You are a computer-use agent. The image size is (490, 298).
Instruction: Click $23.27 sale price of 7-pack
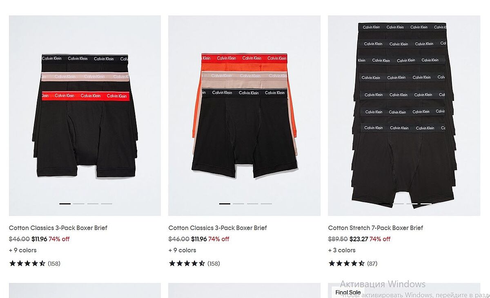tap(359, 239)
